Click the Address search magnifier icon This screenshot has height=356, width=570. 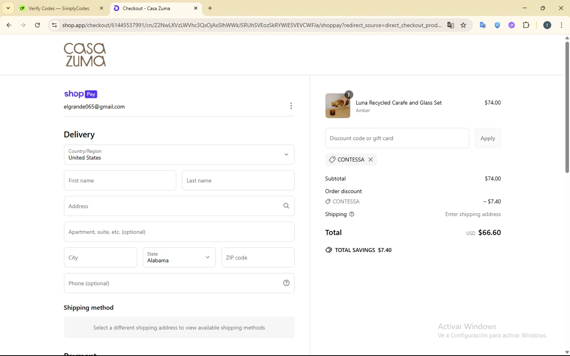286,206
